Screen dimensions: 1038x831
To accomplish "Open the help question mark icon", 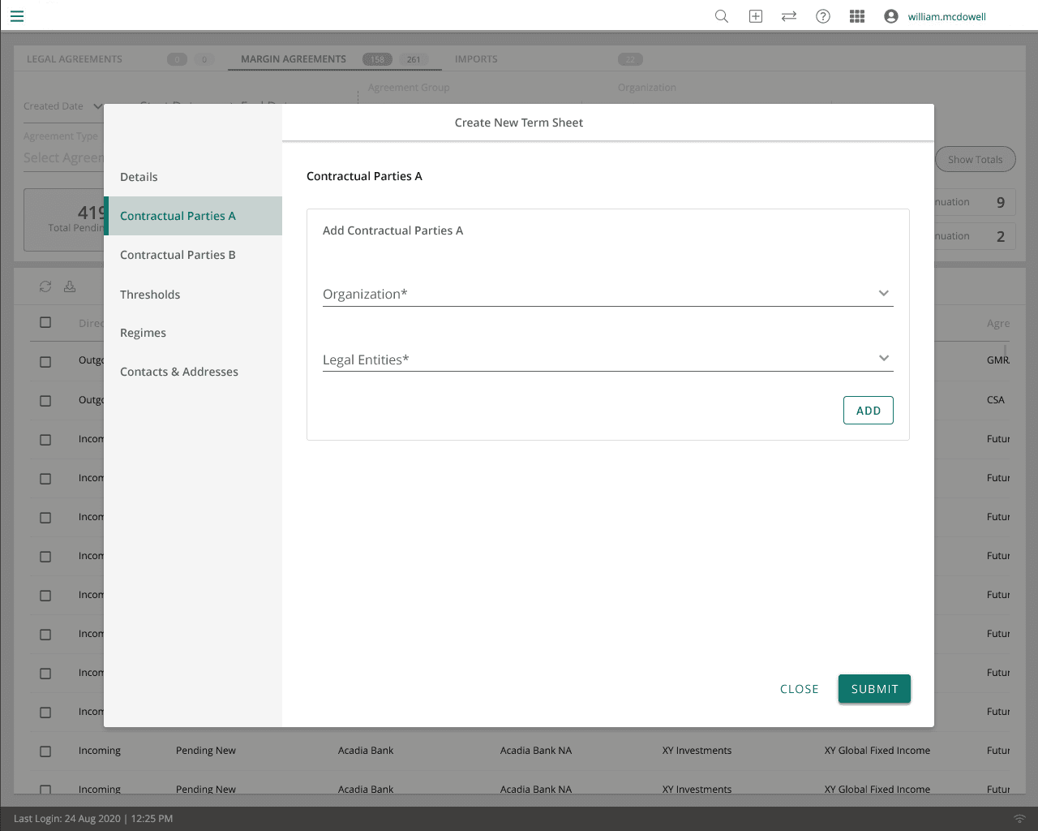I will (x=822, y=16).
